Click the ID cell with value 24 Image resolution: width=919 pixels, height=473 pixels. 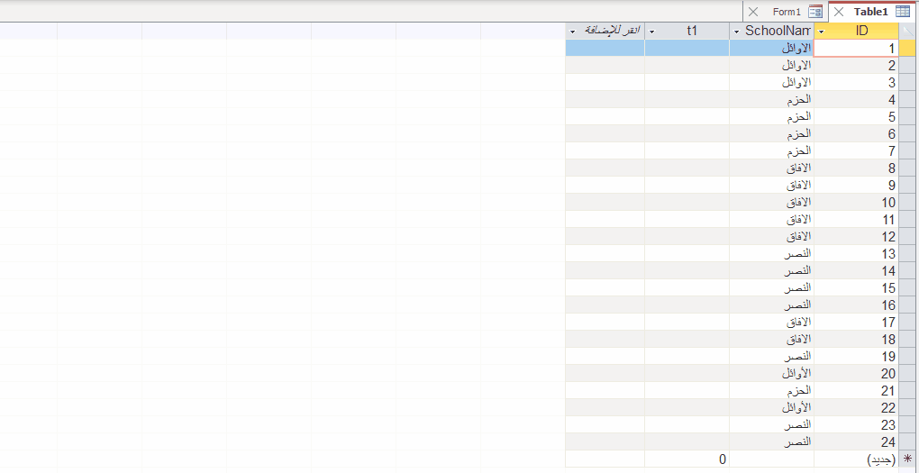pyautogui.click(x=856, y=441)
